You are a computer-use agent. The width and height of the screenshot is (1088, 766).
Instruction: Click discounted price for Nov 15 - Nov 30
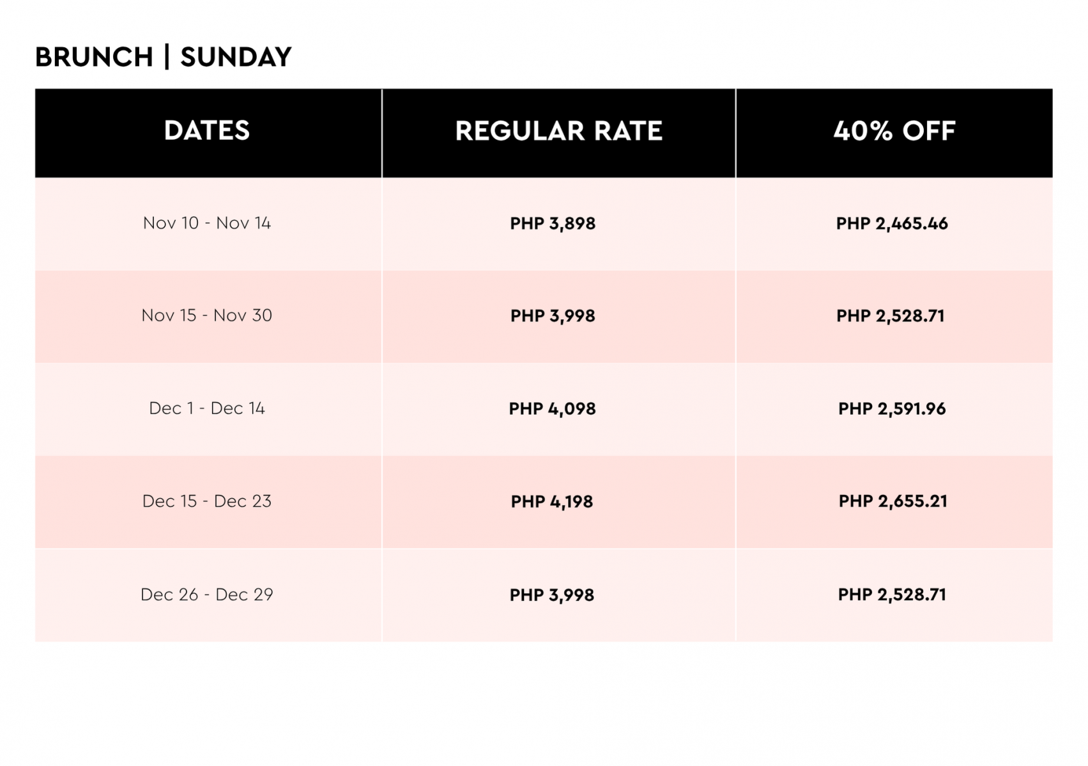pos(890,316)
